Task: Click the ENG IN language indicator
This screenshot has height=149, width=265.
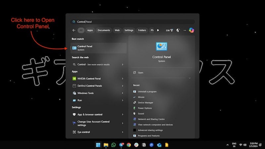Action: [234, 145]
